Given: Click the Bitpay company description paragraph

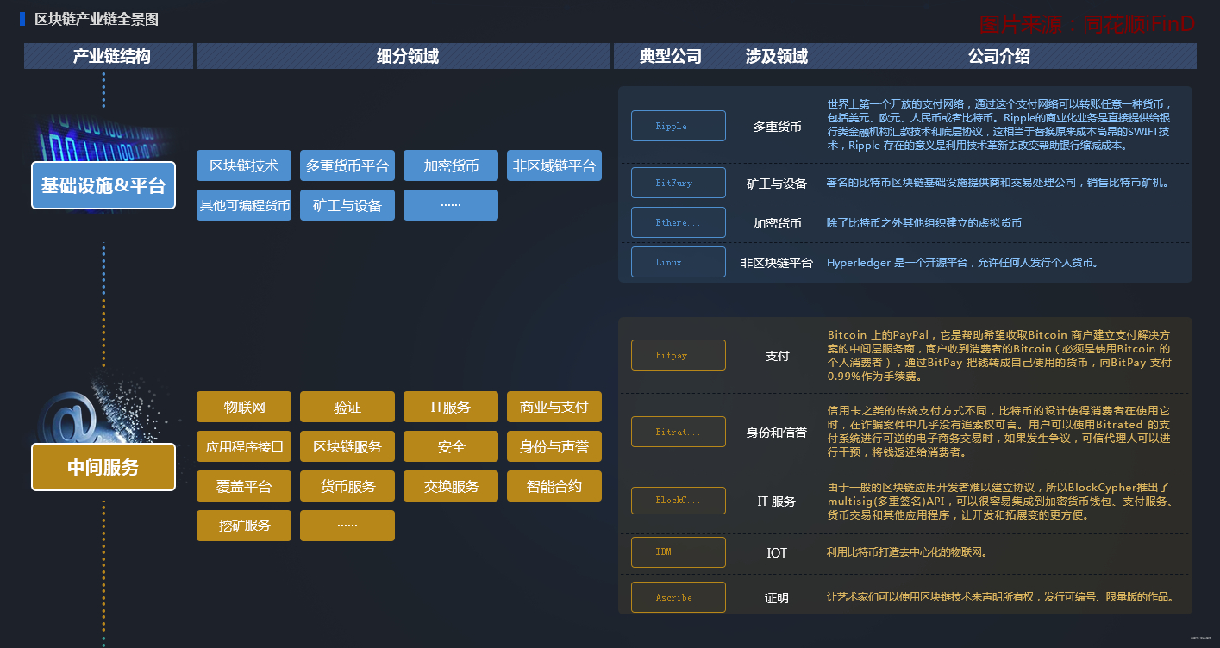Looking at the screenshot, I should point(999,355).
